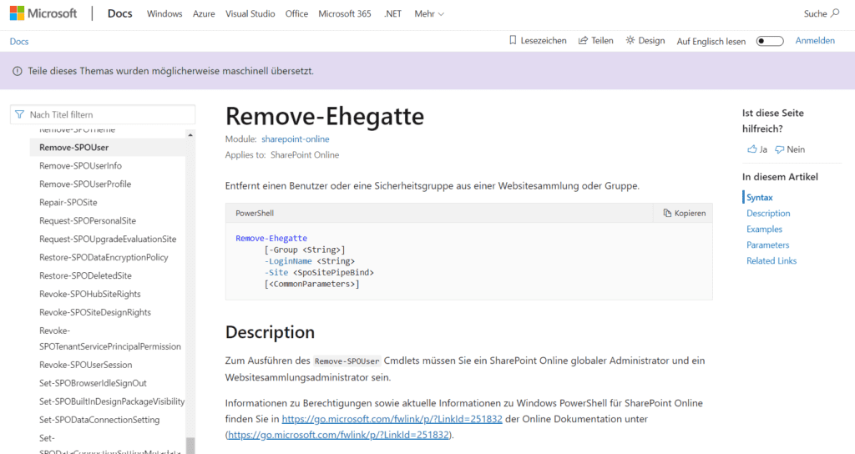Screen dimensions: 855x454
Task: Select Revoke-SPOTenantServicePrincipalPermission in sidebar
Action: (x=109, y=339)
